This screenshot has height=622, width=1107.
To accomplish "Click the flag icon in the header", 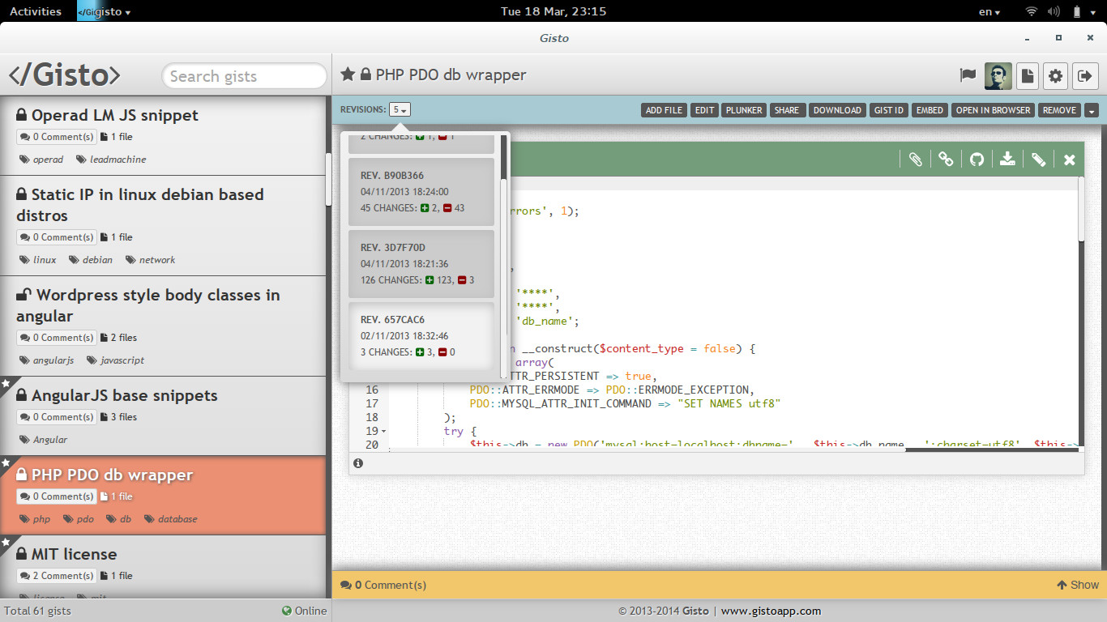I will click(968, 75).
